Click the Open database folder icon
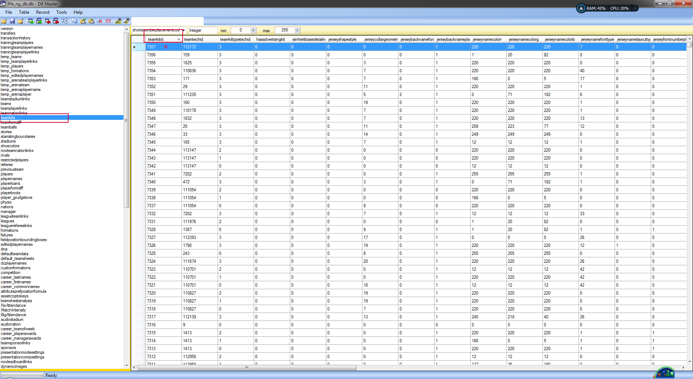Image resolution: width=693 pixels, height=379 pixels. (x=4, y=21)
